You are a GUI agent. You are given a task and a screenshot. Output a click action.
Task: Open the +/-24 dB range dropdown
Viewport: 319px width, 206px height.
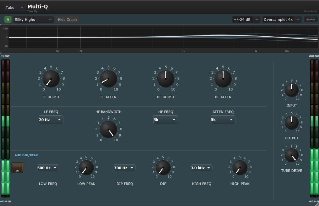pyautogui.click(x=246, y=20)
